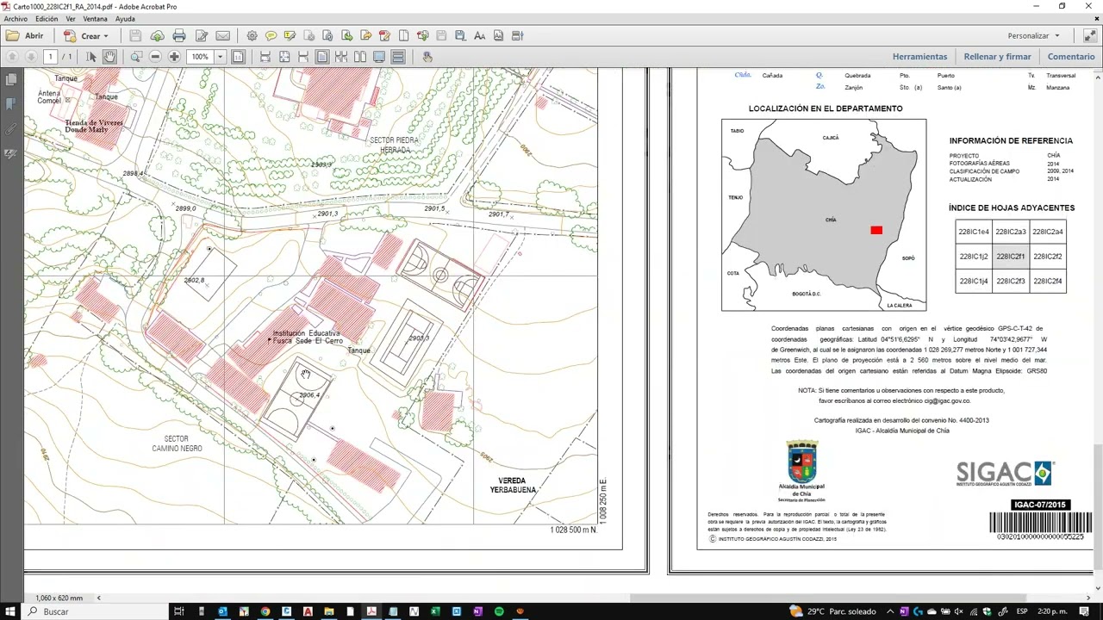Click the IGAC-07/2015 label

1040,505
